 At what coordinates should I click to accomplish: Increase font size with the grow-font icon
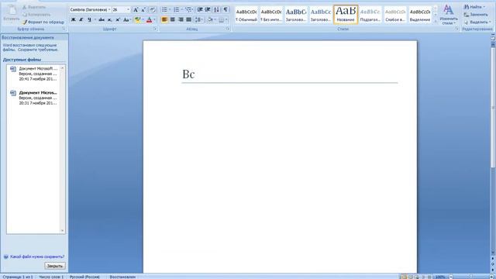click(x=136, y=10)
